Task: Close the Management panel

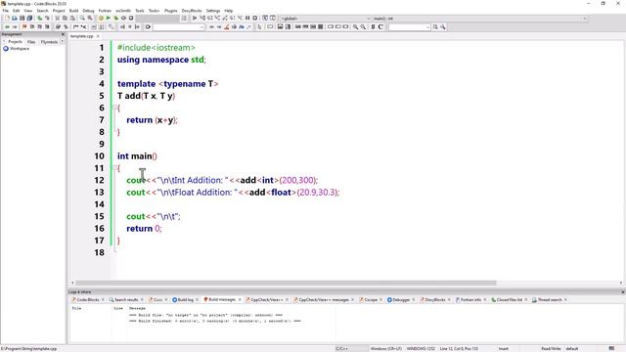Action: click(63, 35)
